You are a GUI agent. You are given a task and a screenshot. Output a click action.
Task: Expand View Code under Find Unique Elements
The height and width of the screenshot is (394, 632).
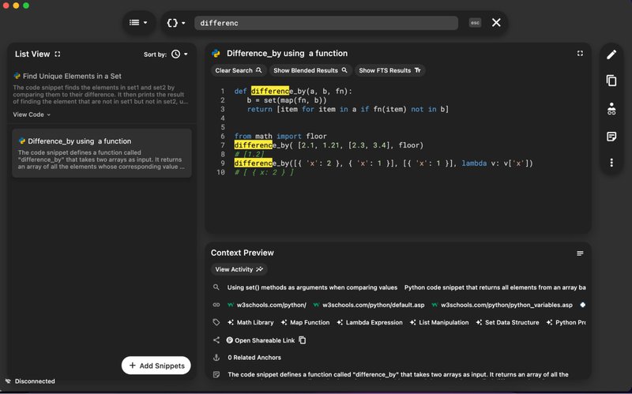pos(32,114)
